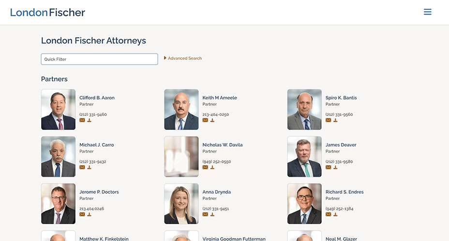449x241 pixels.
Task: Download Michael J. Carro's vCard
Action: pyautogui.click(x=90, y=168)
